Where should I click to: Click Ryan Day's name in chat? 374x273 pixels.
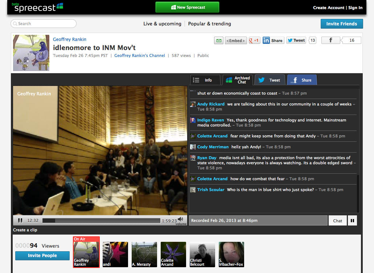tap(207, 158)
